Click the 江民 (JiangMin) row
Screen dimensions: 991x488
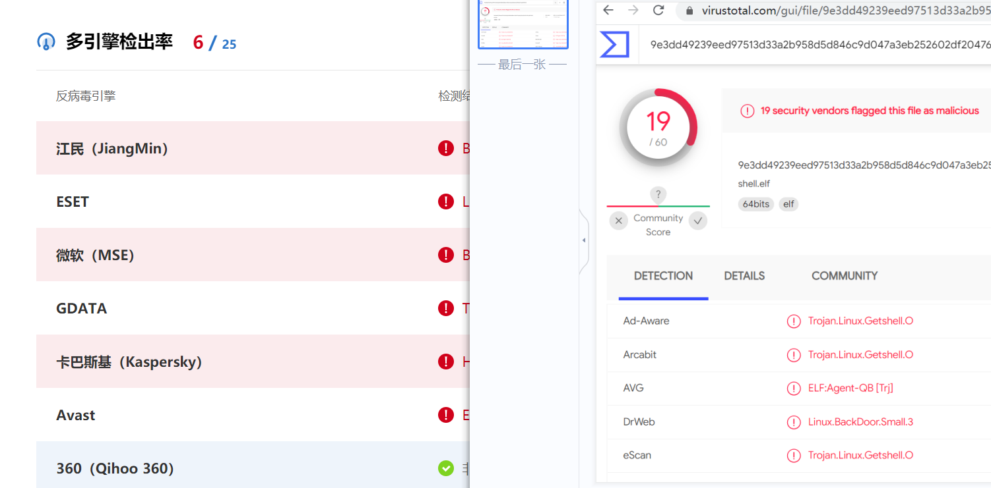pos(253,148)
